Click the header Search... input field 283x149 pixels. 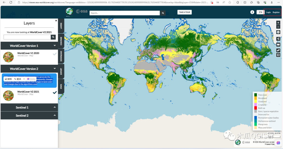124,13
